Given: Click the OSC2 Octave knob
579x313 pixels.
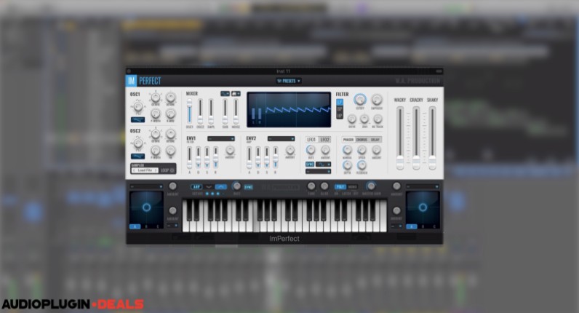Looking at the screenshot, I should pyautogui.click(x=156, y=134).
